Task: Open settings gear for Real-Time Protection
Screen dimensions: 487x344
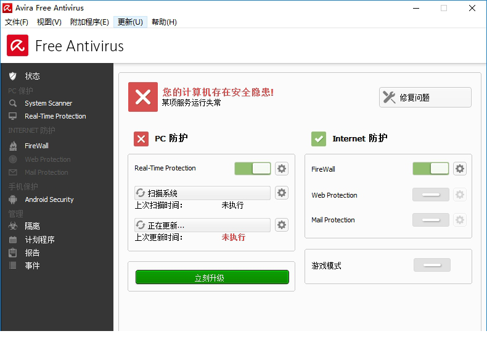Action: (x=282, y=169)
